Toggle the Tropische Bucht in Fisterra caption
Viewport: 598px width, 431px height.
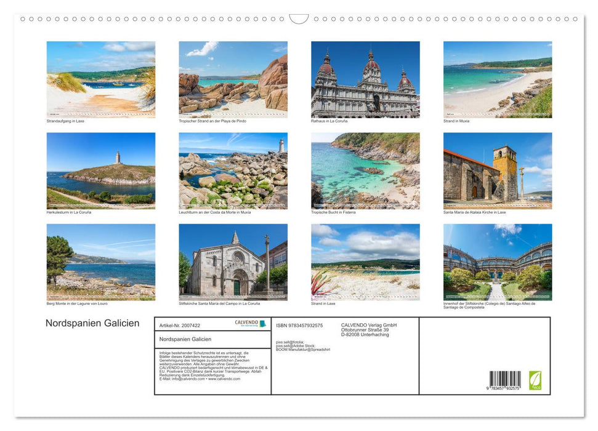coord(333,211)
